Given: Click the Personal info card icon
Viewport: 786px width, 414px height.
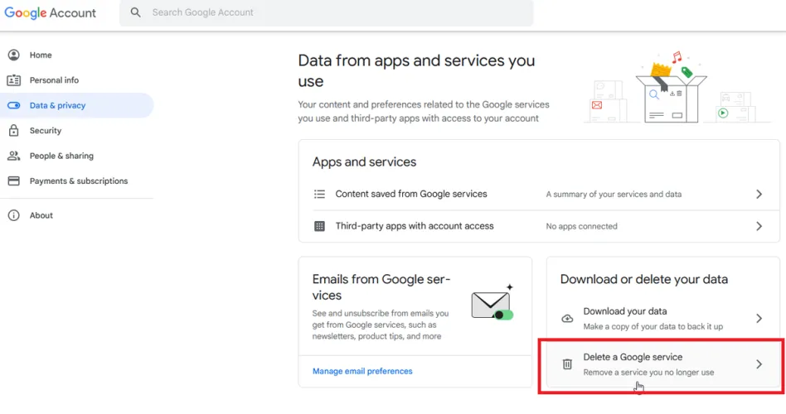Looking at the screenshot, I should tap(13, 80).
